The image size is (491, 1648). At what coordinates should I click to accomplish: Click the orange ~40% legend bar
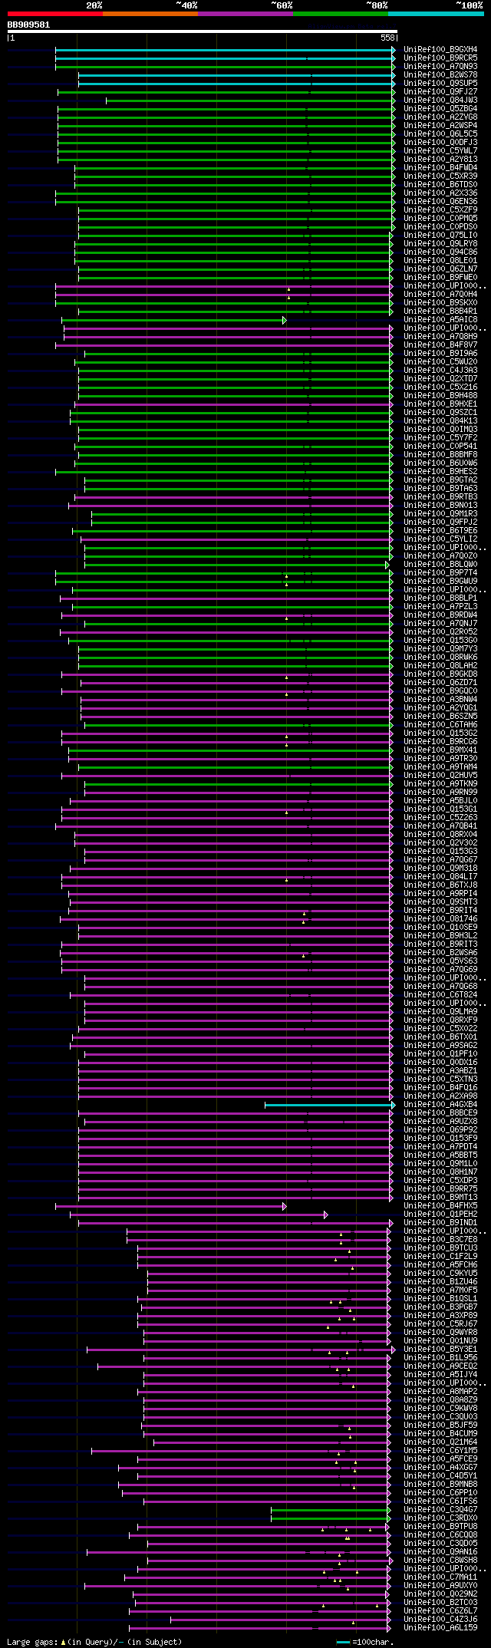tap(150, 14)
